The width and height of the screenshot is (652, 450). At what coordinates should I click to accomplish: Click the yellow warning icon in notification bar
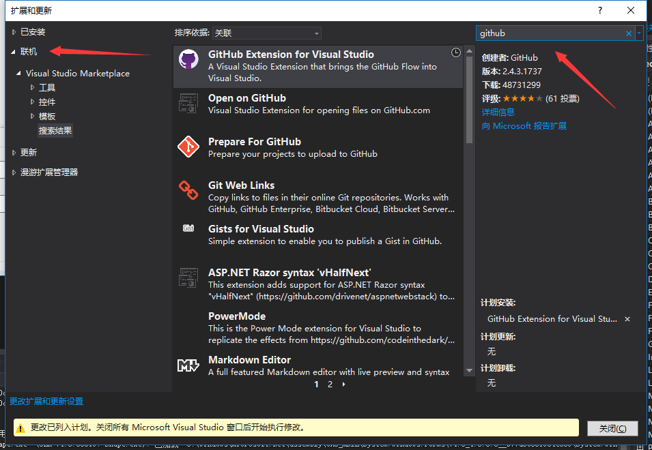tap(20, 428)
